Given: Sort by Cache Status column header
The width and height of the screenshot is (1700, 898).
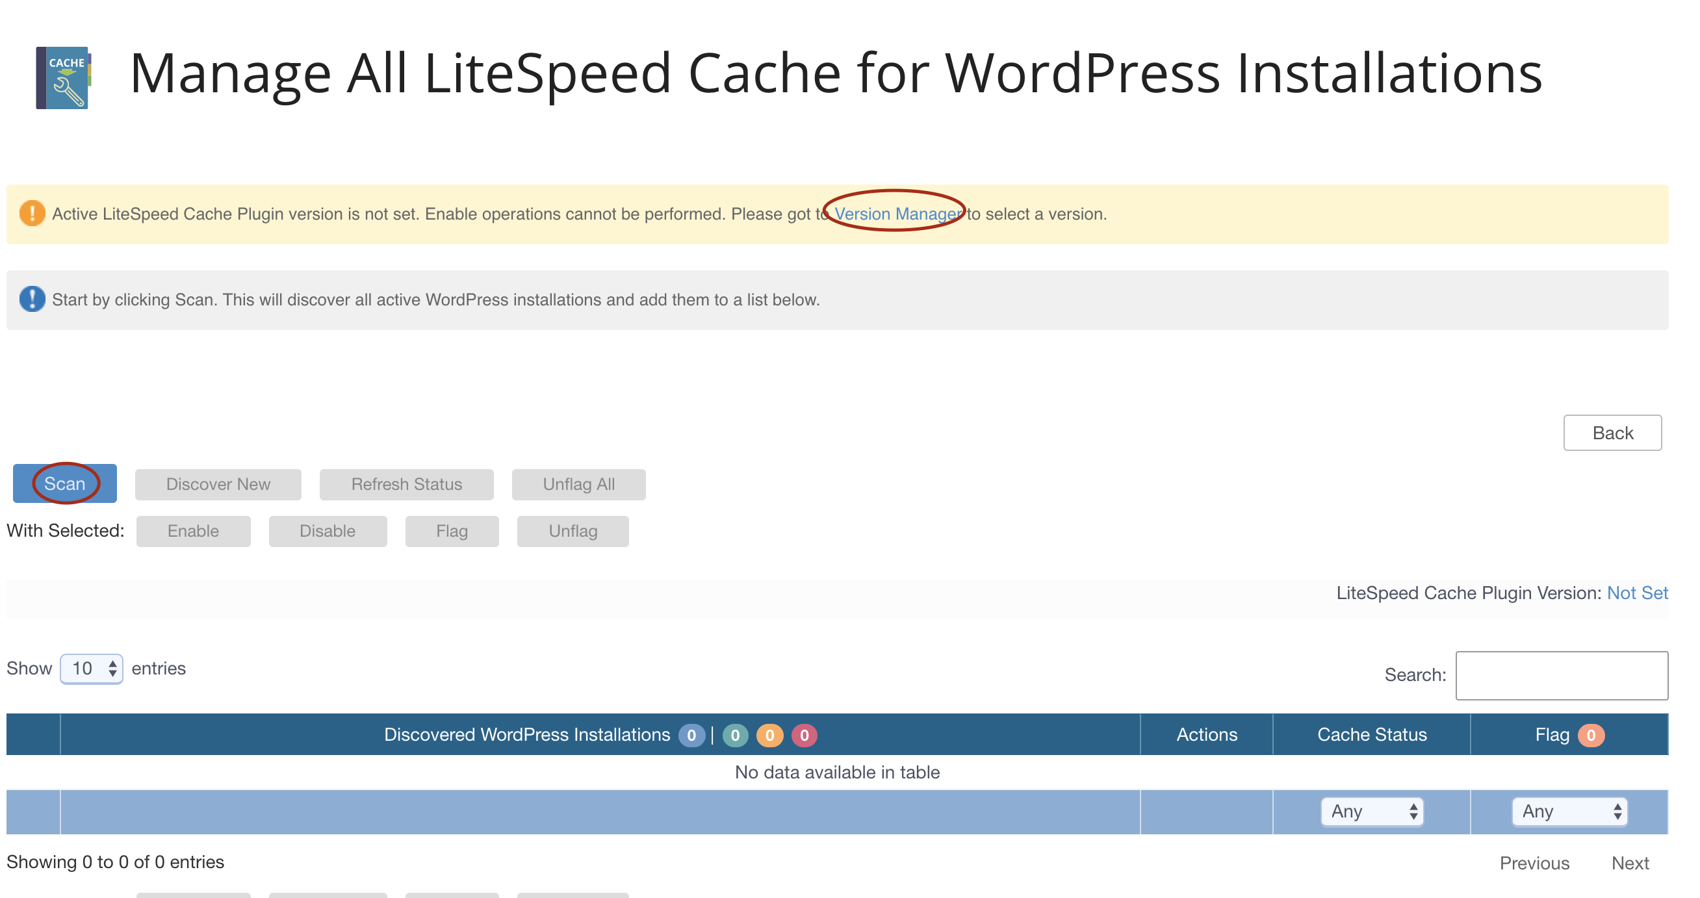Looking at the screenshot, I should tap(1371, 735).
